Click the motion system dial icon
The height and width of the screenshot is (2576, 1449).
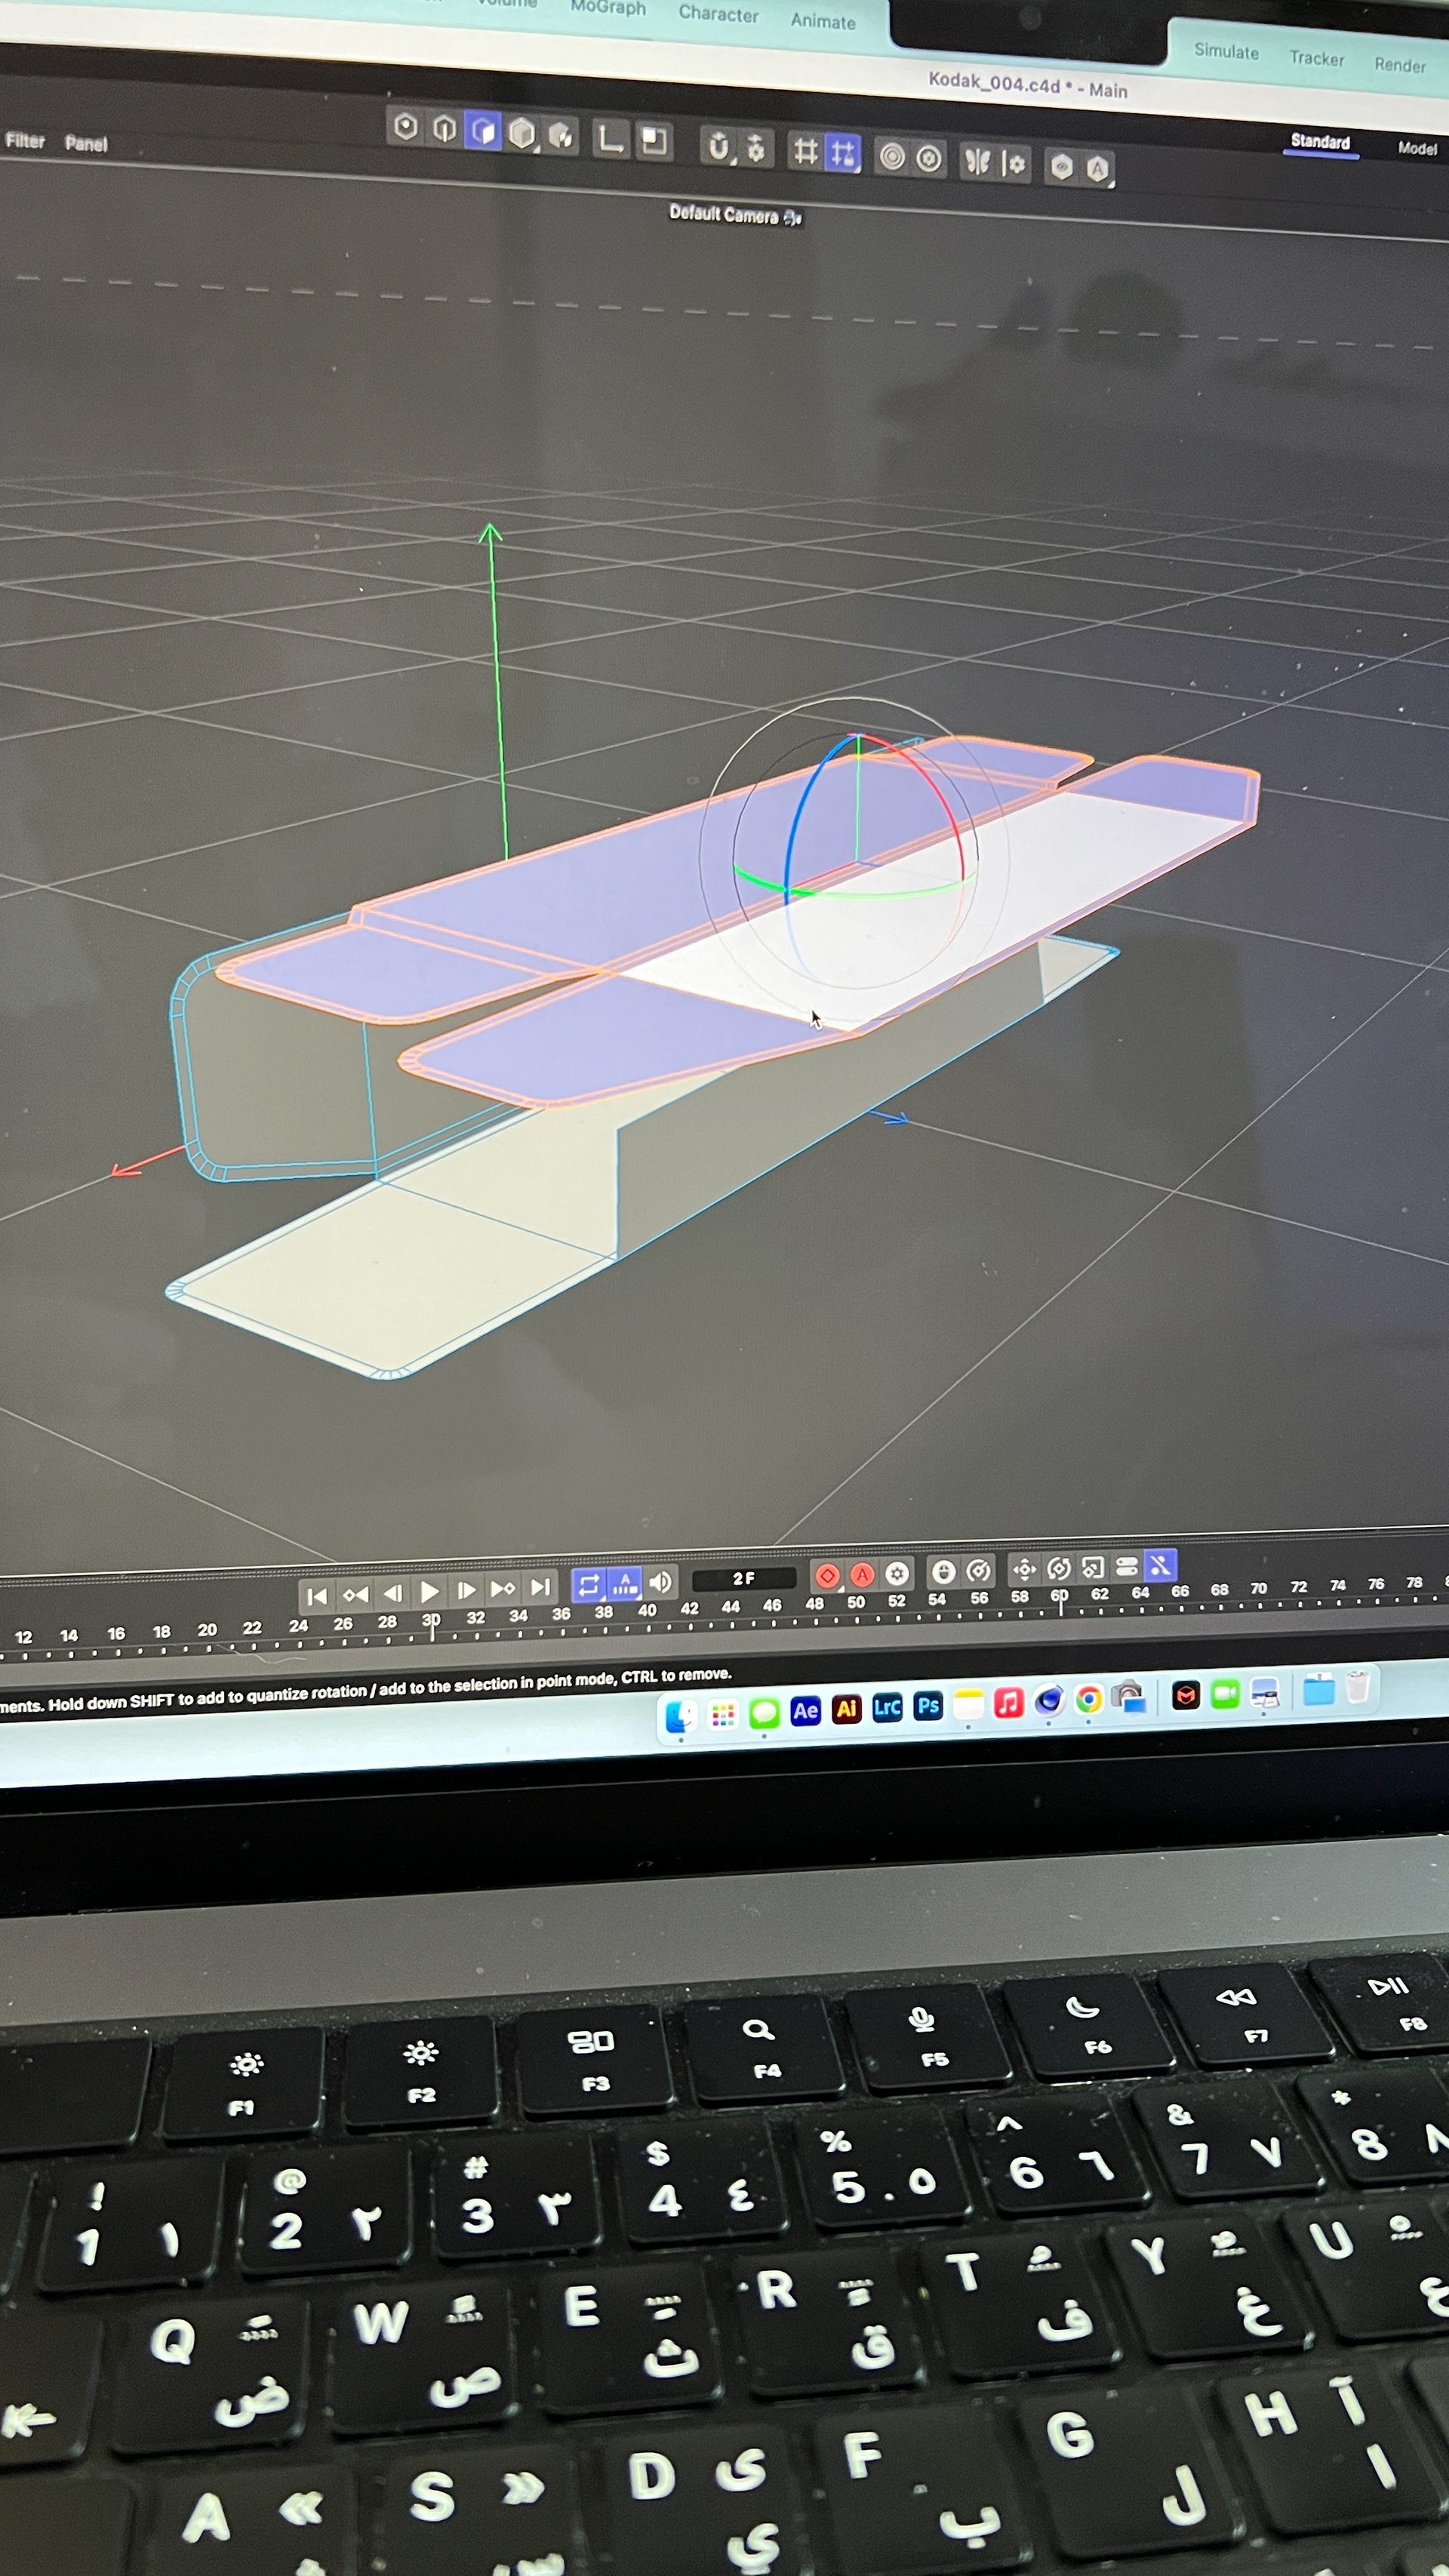click(x=978, y=1570)
